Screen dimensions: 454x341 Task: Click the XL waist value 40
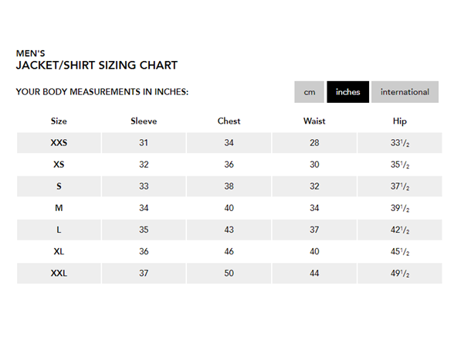pos(314,251)
